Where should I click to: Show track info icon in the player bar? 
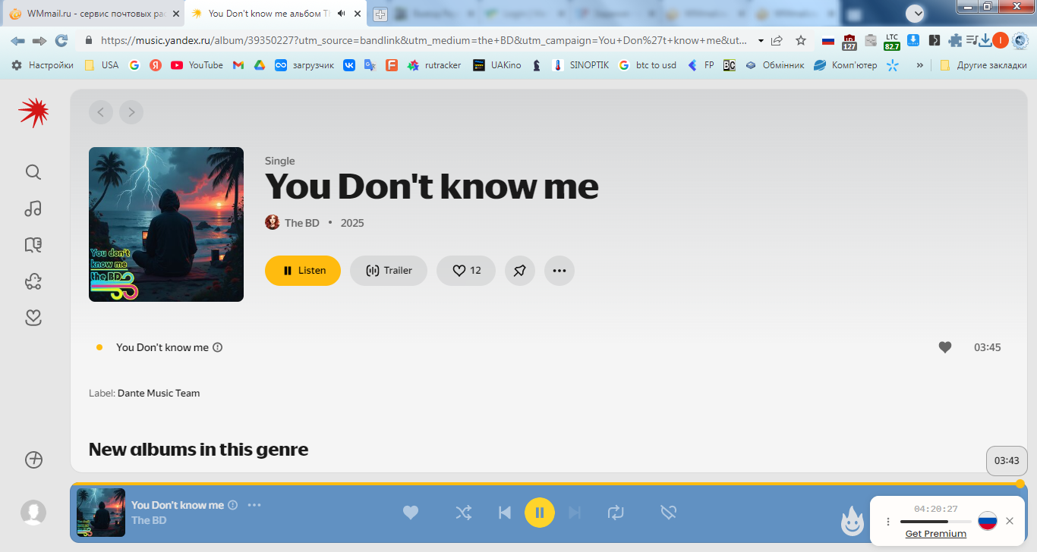233,505
